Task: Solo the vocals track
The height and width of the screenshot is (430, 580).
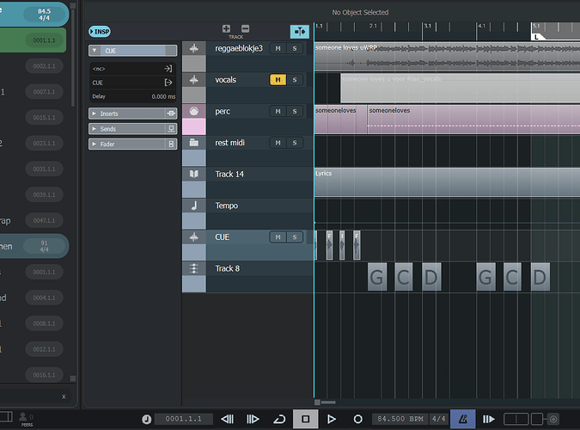Action: pos(295,80)
